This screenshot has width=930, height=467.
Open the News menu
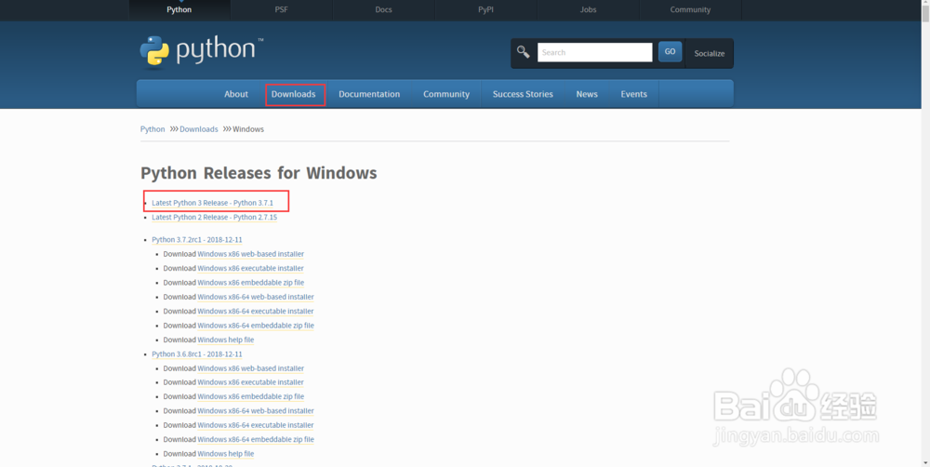click(x=587, y=94)
